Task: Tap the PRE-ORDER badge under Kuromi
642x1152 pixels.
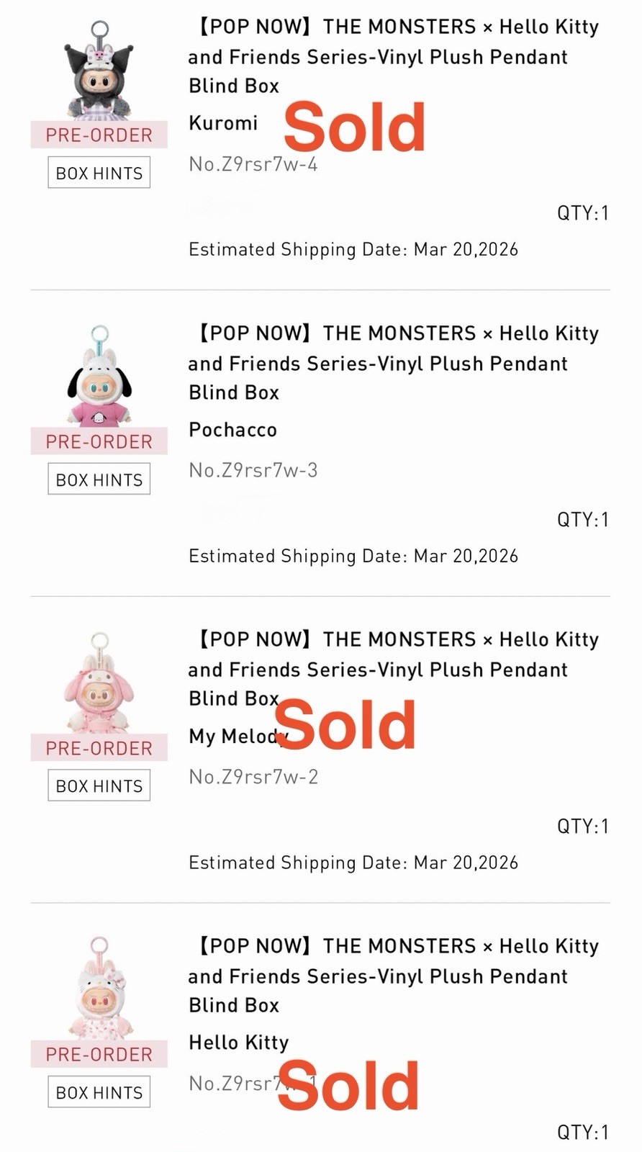Action: click(x=99, y=135)
